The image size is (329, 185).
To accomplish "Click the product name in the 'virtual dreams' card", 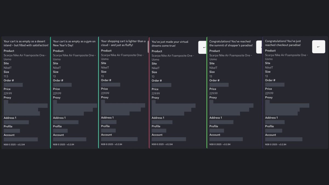I will tap(173, 58).
